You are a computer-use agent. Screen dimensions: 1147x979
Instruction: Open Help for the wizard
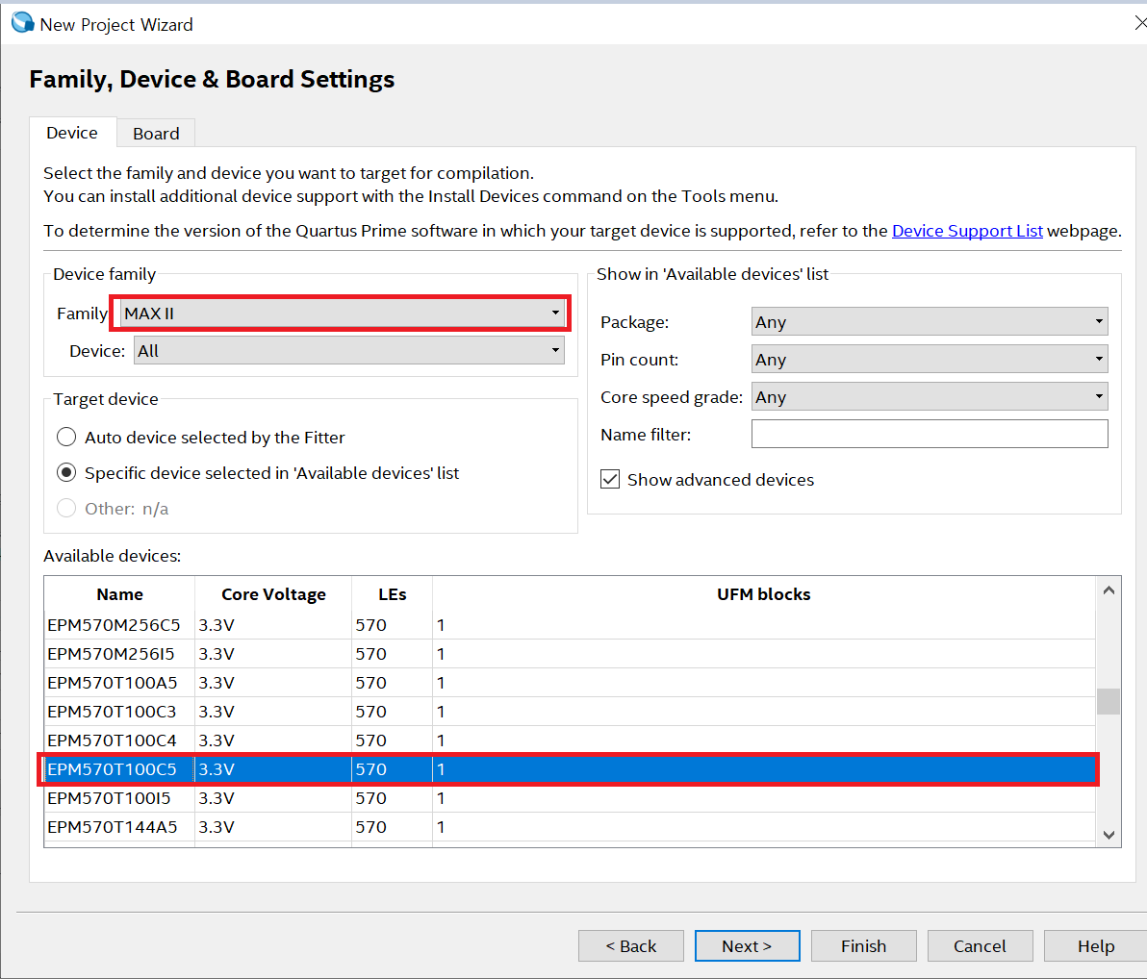[1095, 946]
